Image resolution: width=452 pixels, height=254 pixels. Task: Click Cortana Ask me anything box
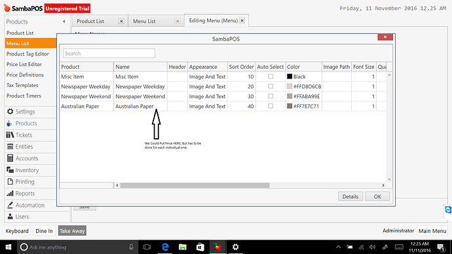coord(77,247)
